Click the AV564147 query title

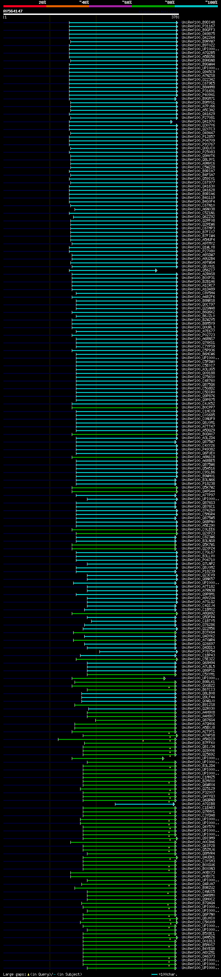13,11
